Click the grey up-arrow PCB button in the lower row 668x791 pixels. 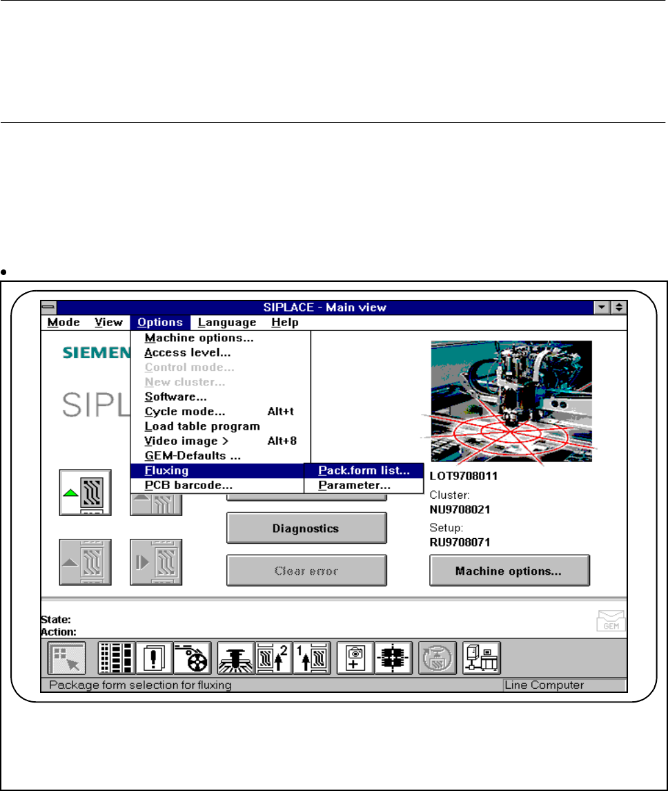[x=85, y=562]
